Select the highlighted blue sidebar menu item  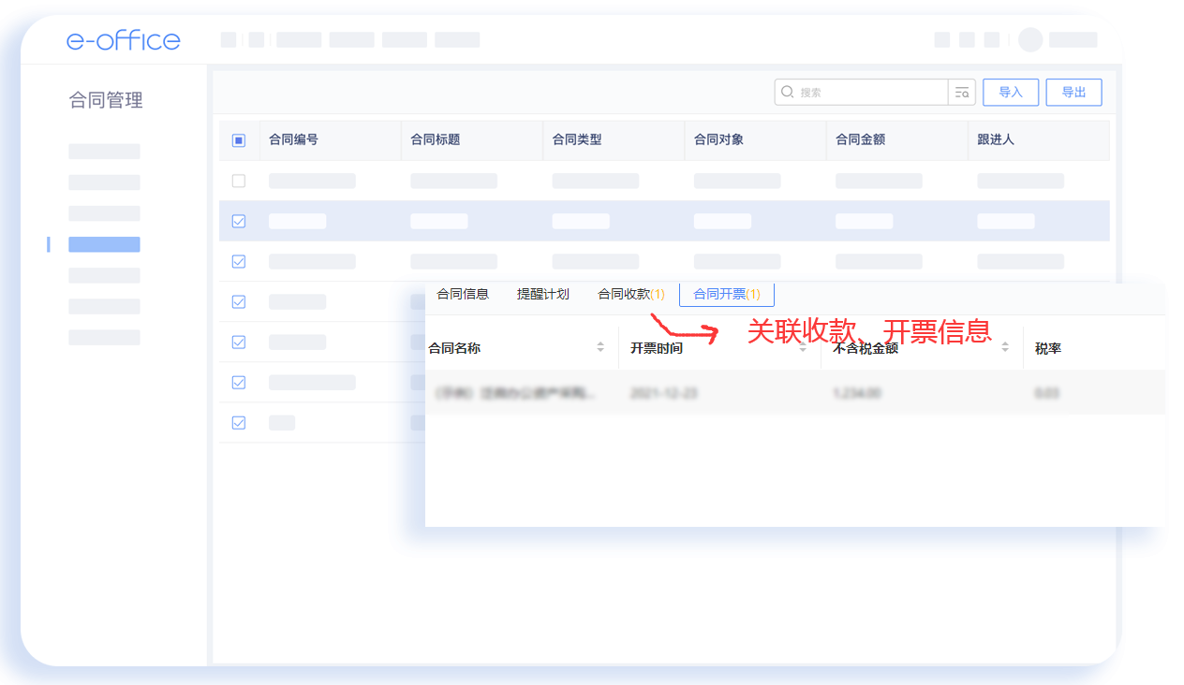tap(104, 244)
